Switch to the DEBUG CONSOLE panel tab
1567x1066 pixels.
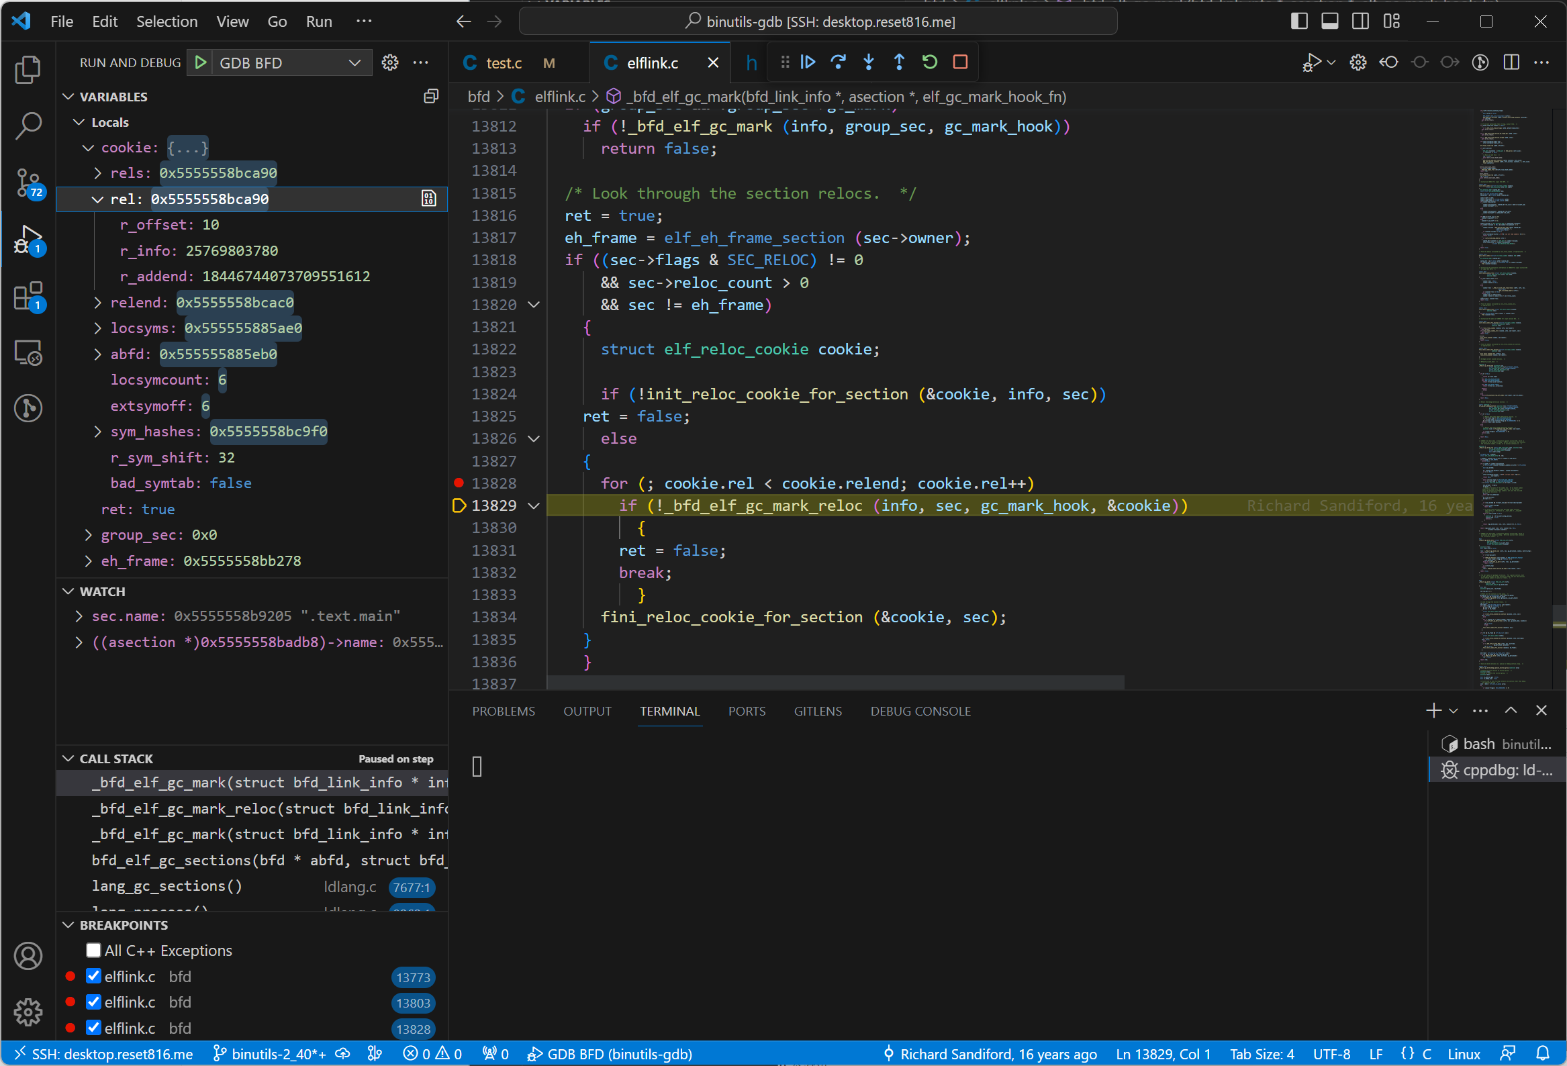click(x=920, y=712)
